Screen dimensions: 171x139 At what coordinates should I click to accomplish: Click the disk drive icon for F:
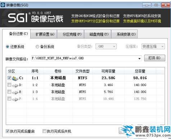15,99
